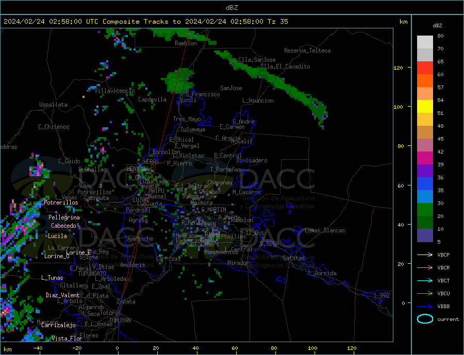Click the S_MARTIN city label

point(213,210)
